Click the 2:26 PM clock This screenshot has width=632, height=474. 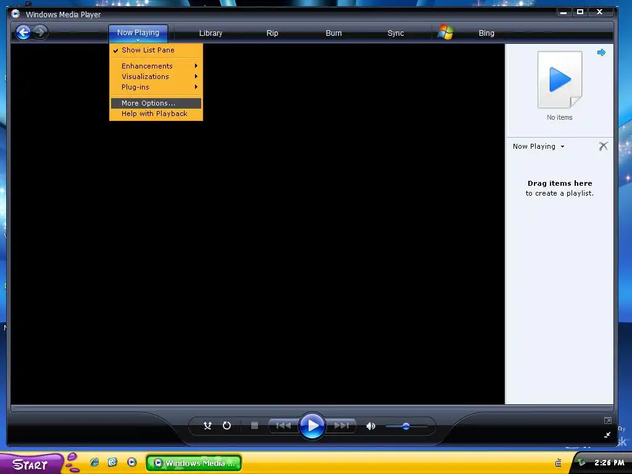pyautogui.click(x=609, y=463)
